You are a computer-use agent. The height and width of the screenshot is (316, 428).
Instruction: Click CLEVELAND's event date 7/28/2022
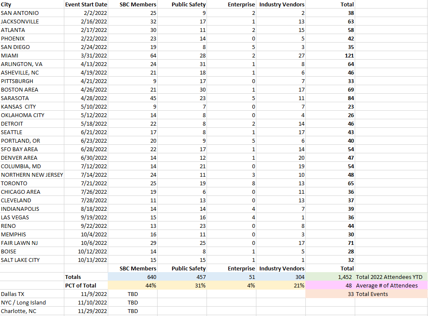[x=86, y=200]
